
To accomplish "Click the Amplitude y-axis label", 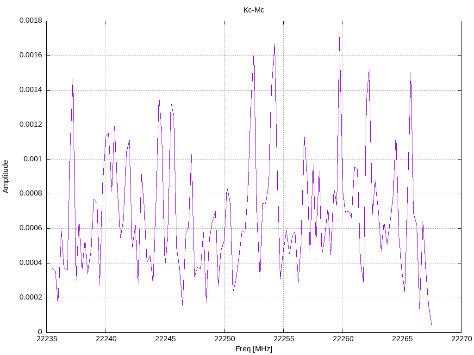I will 6,177.
